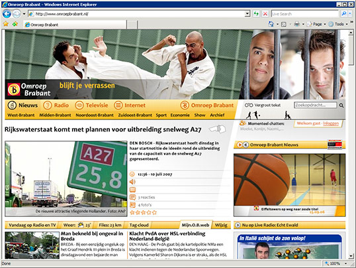
Task: Click the Add to Favorites icon
Action: (x=15, y=24)
